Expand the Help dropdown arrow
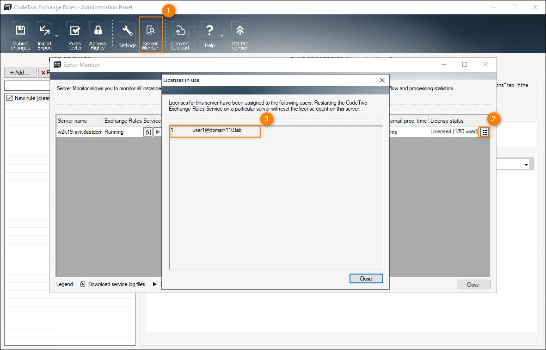The height and width of the screenshot is (350, 546). pyautogui.click(x=221, y=36)
